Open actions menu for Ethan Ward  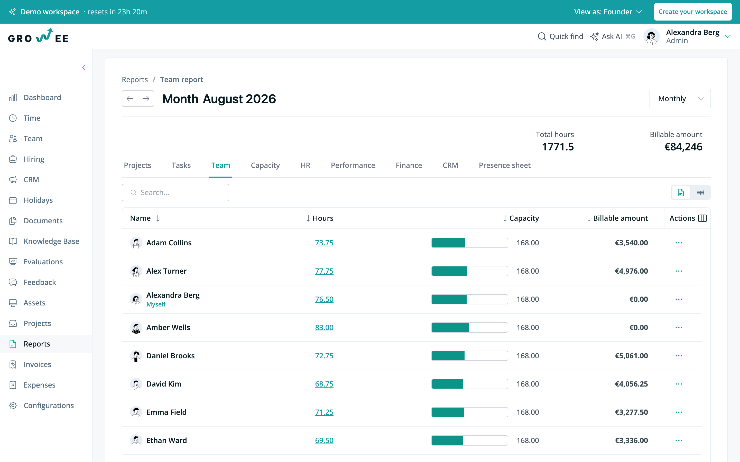(x=679, y=440)
